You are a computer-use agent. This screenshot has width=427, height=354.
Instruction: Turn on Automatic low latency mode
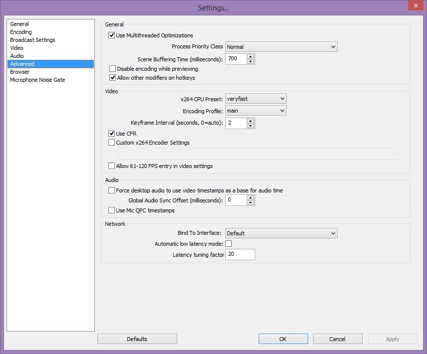pyautogui.click(x=228, y=244)
